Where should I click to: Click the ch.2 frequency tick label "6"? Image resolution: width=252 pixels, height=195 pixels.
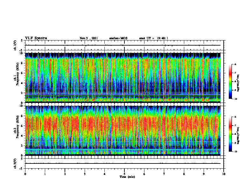pyautogui.click(x=22, y=126)
